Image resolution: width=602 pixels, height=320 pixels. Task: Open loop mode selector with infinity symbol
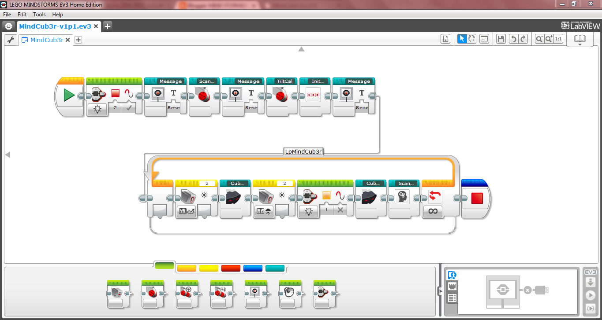(x=433, y=212)
